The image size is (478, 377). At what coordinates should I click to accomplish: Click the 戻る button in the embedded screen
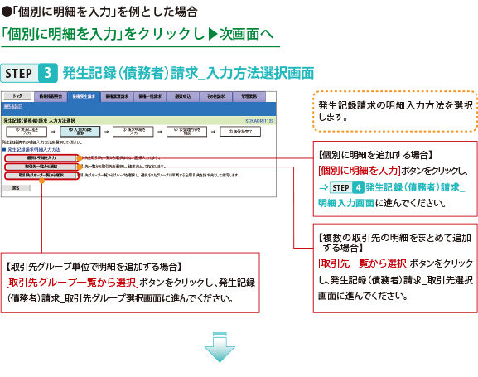click(x=17, y=188)
